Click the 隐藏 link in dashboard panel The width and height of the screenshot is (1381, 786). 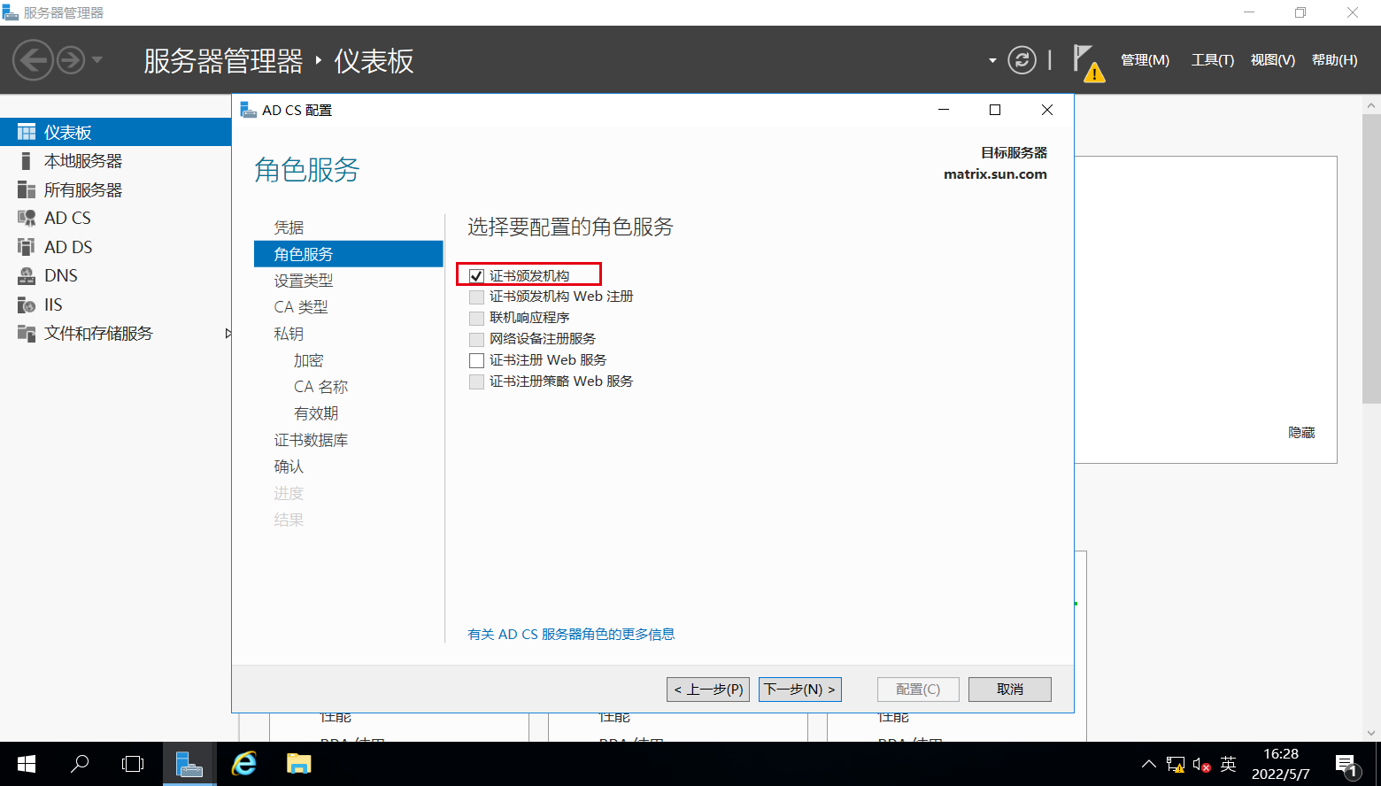pyautogui.click(x=1301, y=432)
